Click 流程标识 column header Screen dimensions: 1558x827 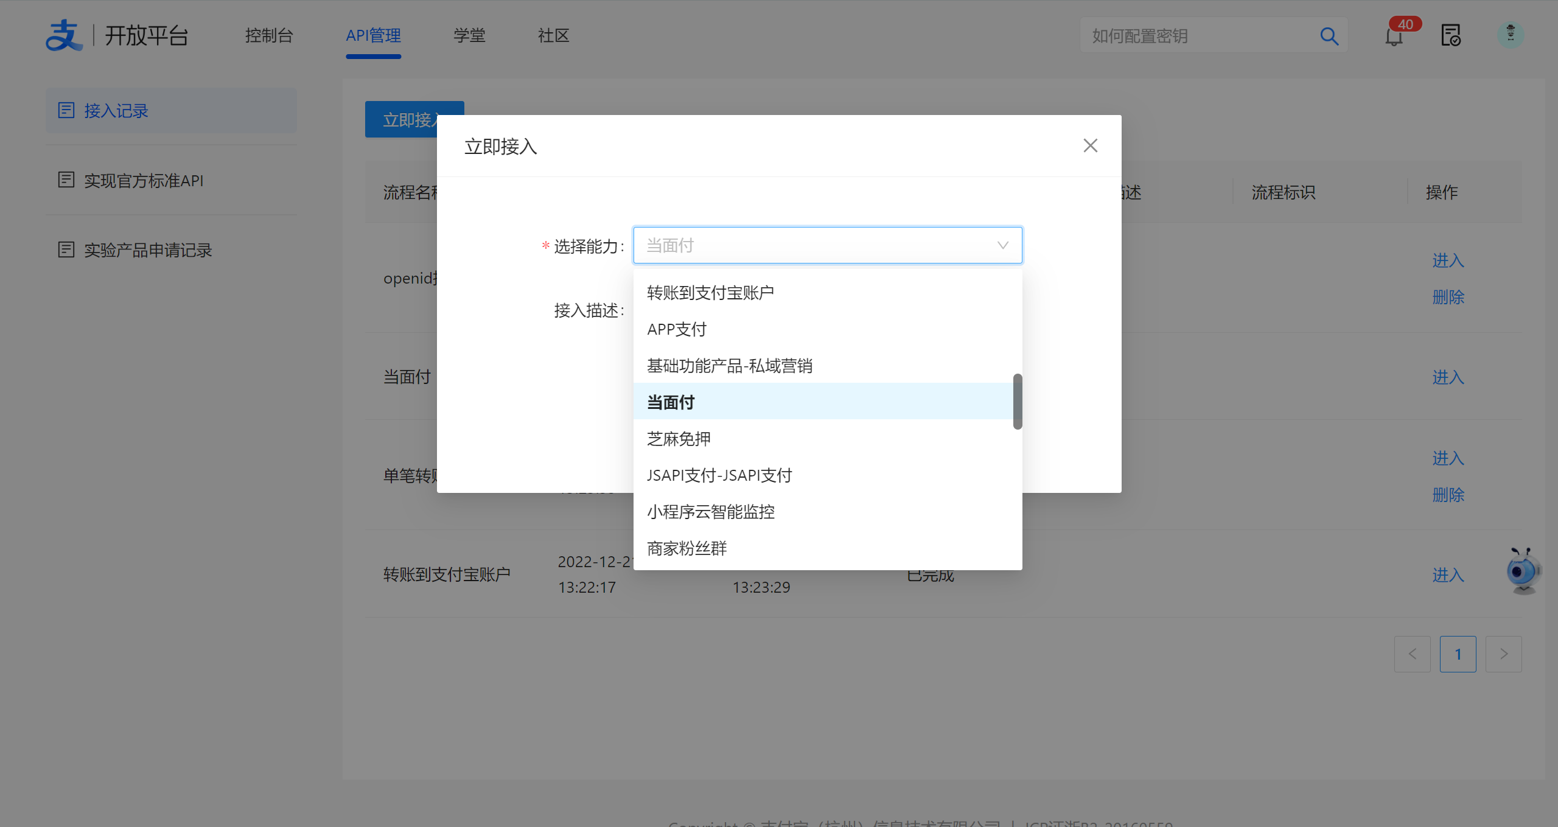(1284, 192)
